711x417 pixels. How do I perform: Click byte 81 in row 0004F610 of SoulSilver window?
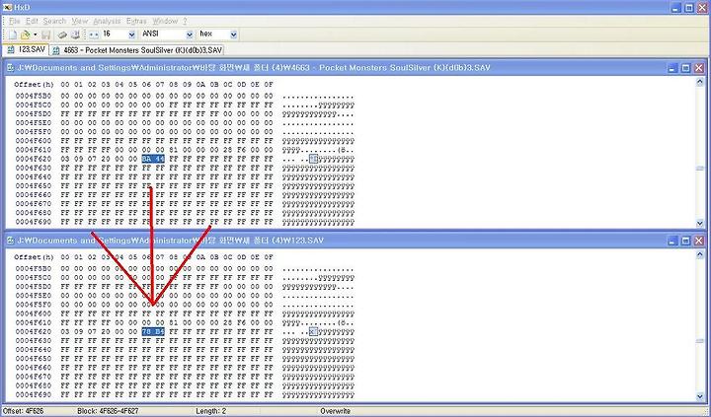[x=174, y=150]
